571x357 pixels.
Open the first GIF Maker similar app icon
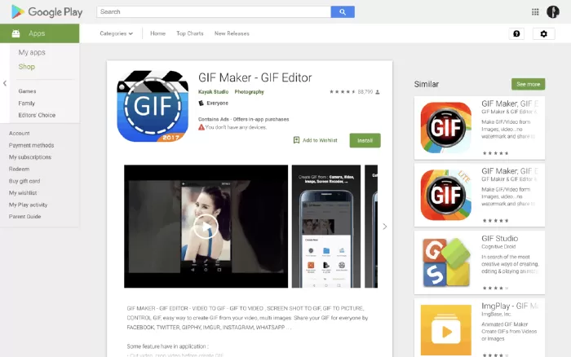coord(445,127)
